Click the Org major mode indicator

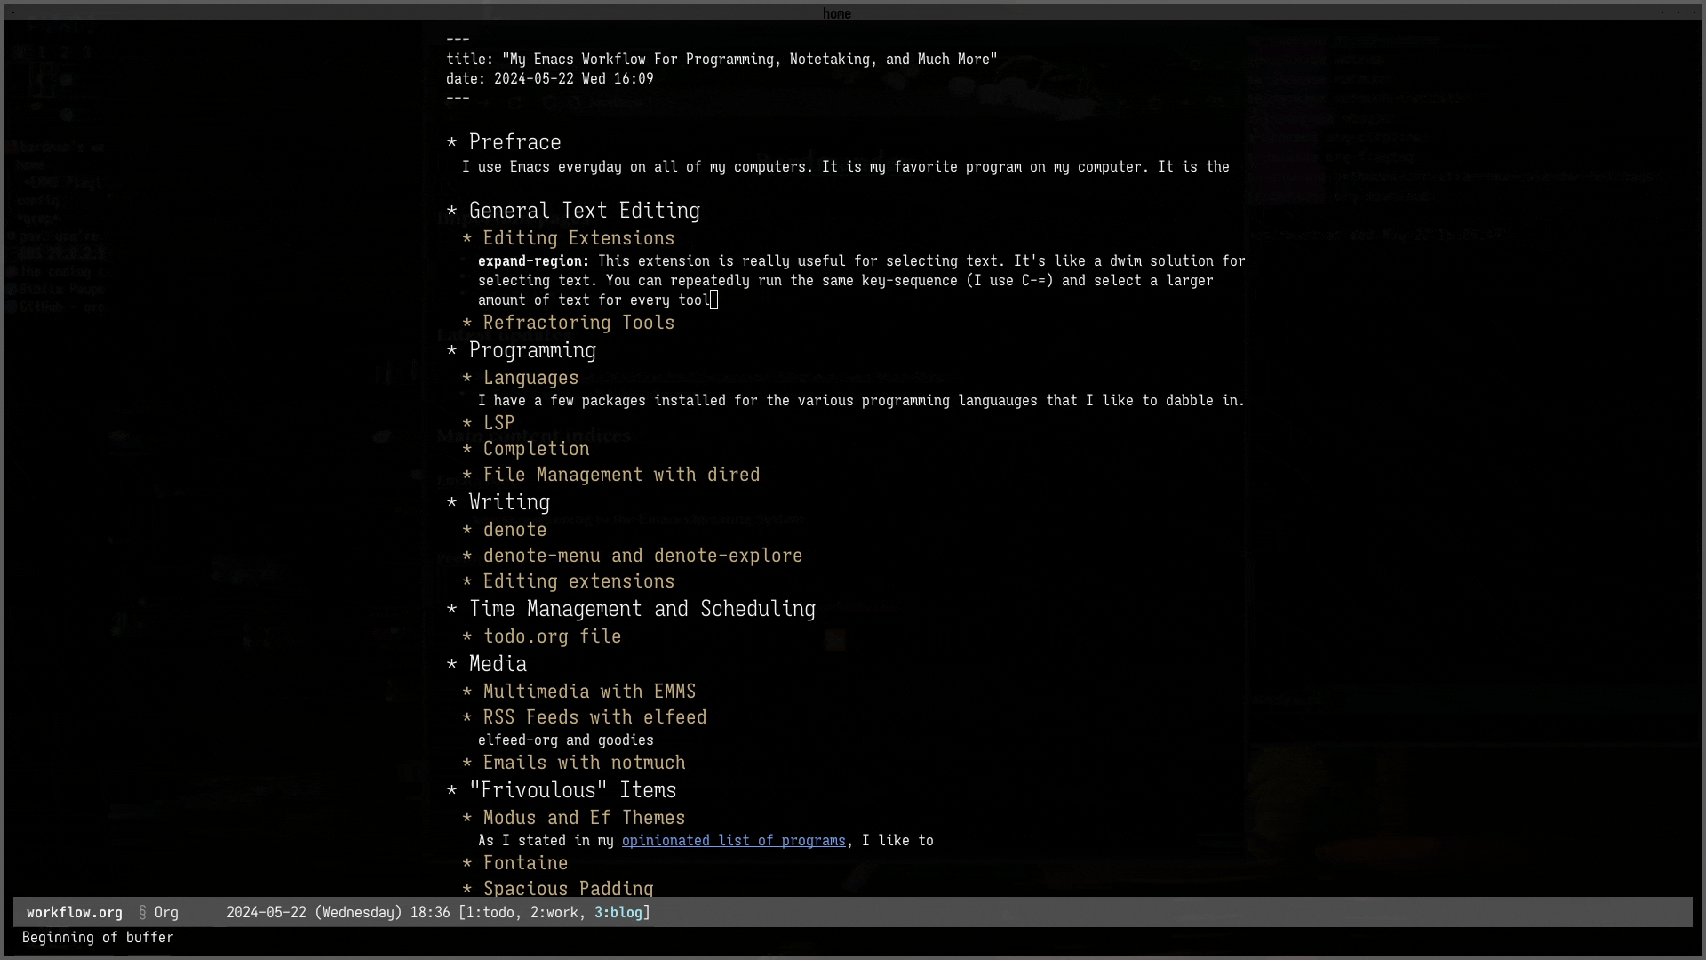tap(166, 913)
